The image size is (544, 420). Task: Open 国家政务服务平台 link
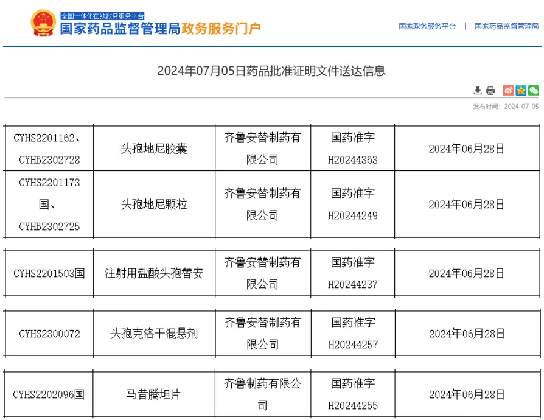pos(427,26)
